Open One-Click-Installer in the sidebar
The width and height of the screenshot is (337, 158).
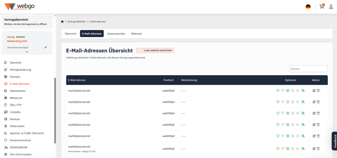pyautogui.click(x=21, y=154)
